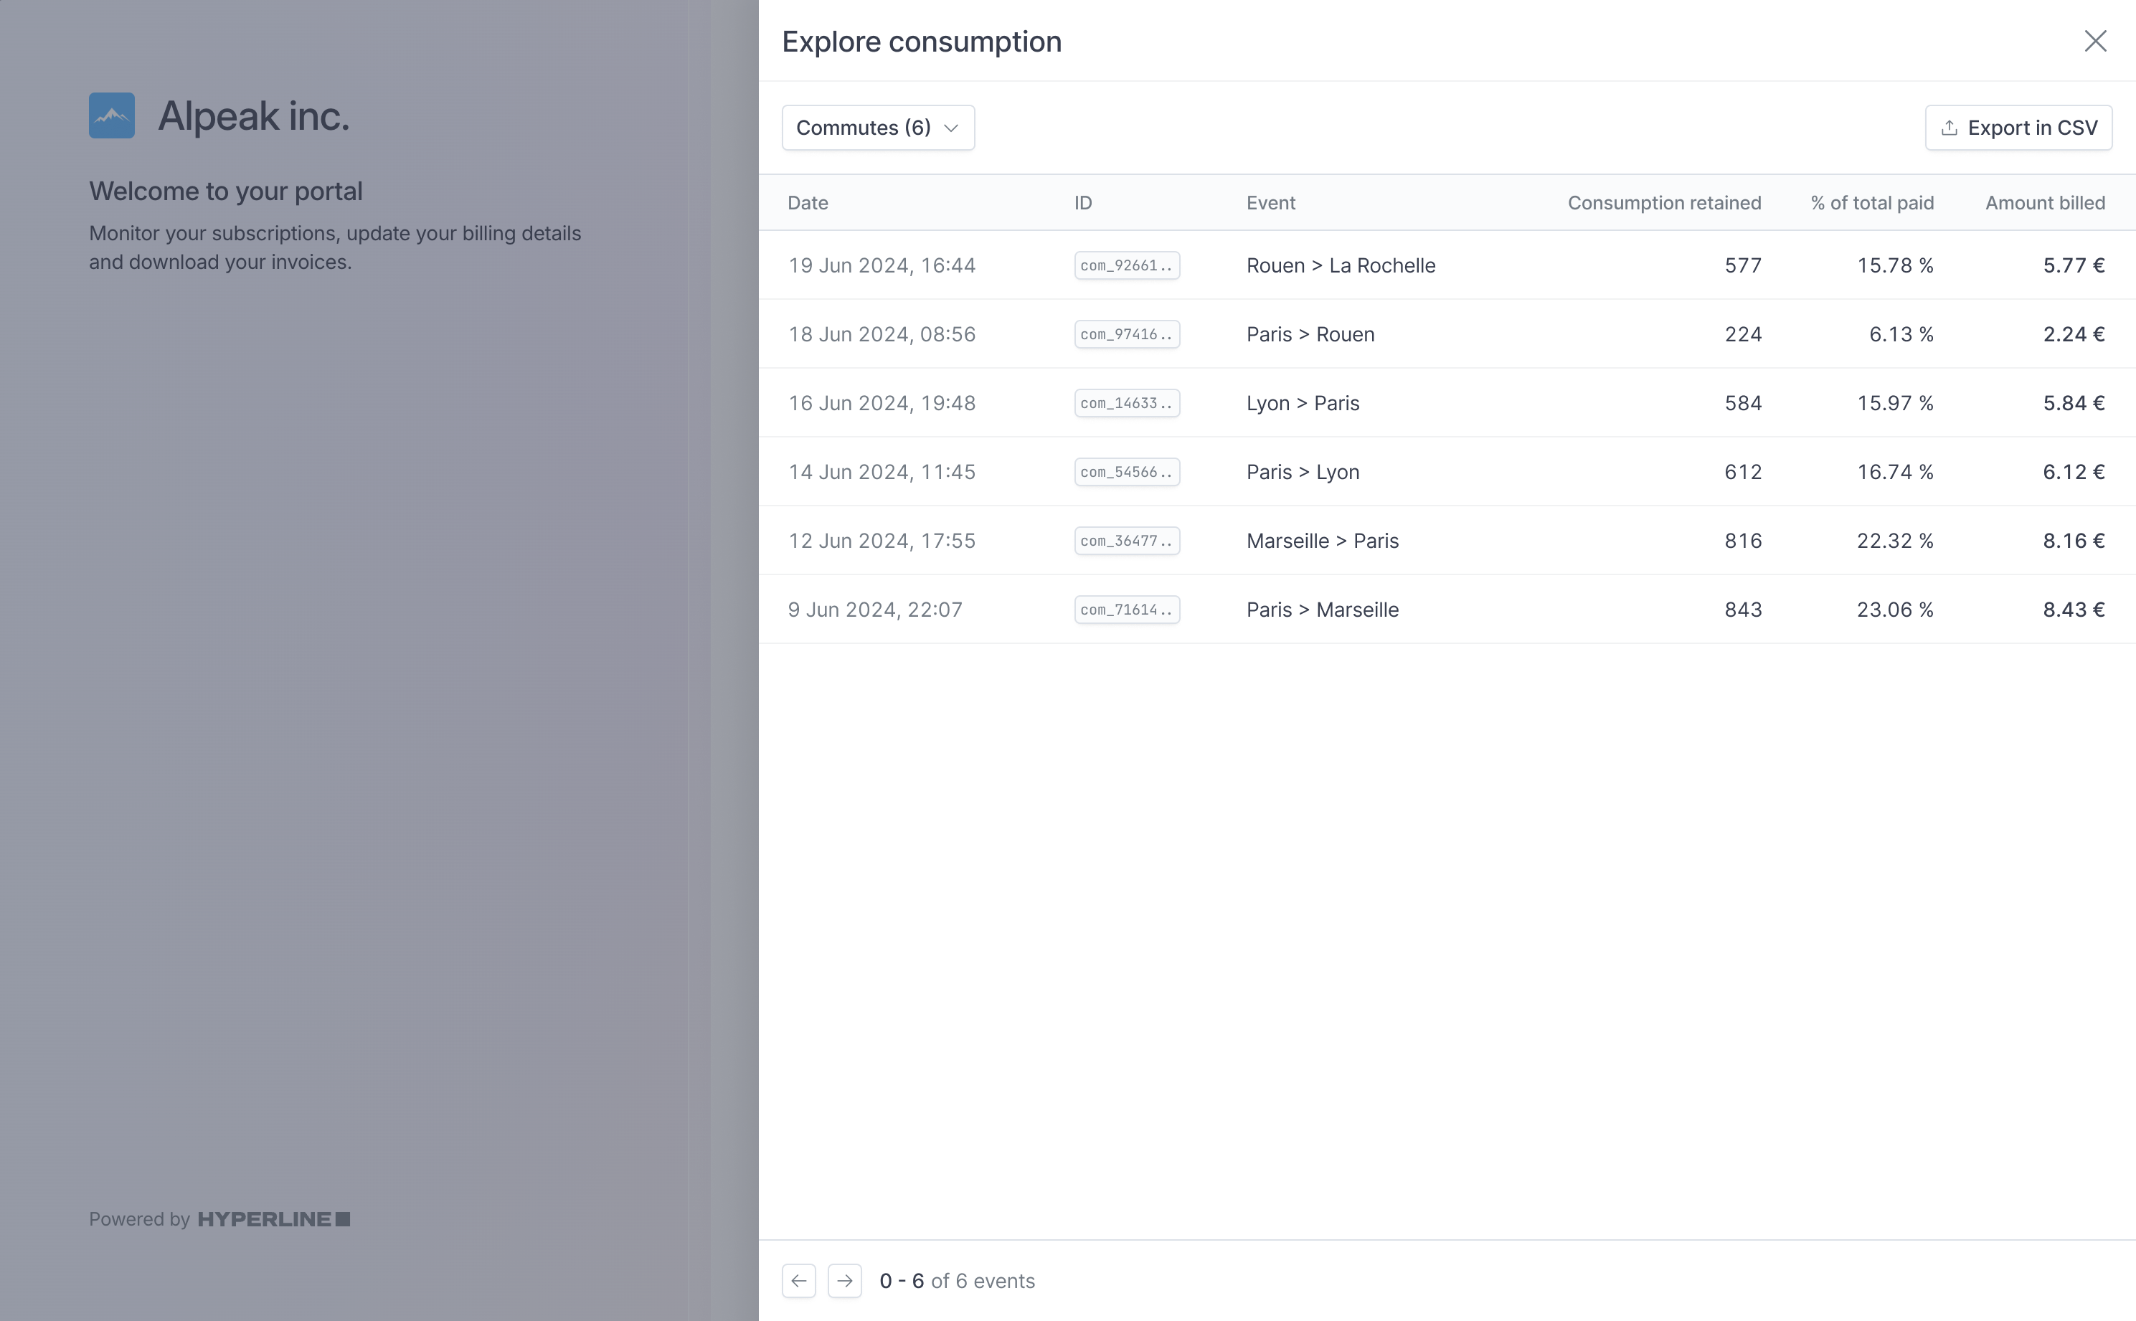Select the Marseille > Paris event
The width and height of the screenshot is (2136, 1321).
tap(1322, 541)
